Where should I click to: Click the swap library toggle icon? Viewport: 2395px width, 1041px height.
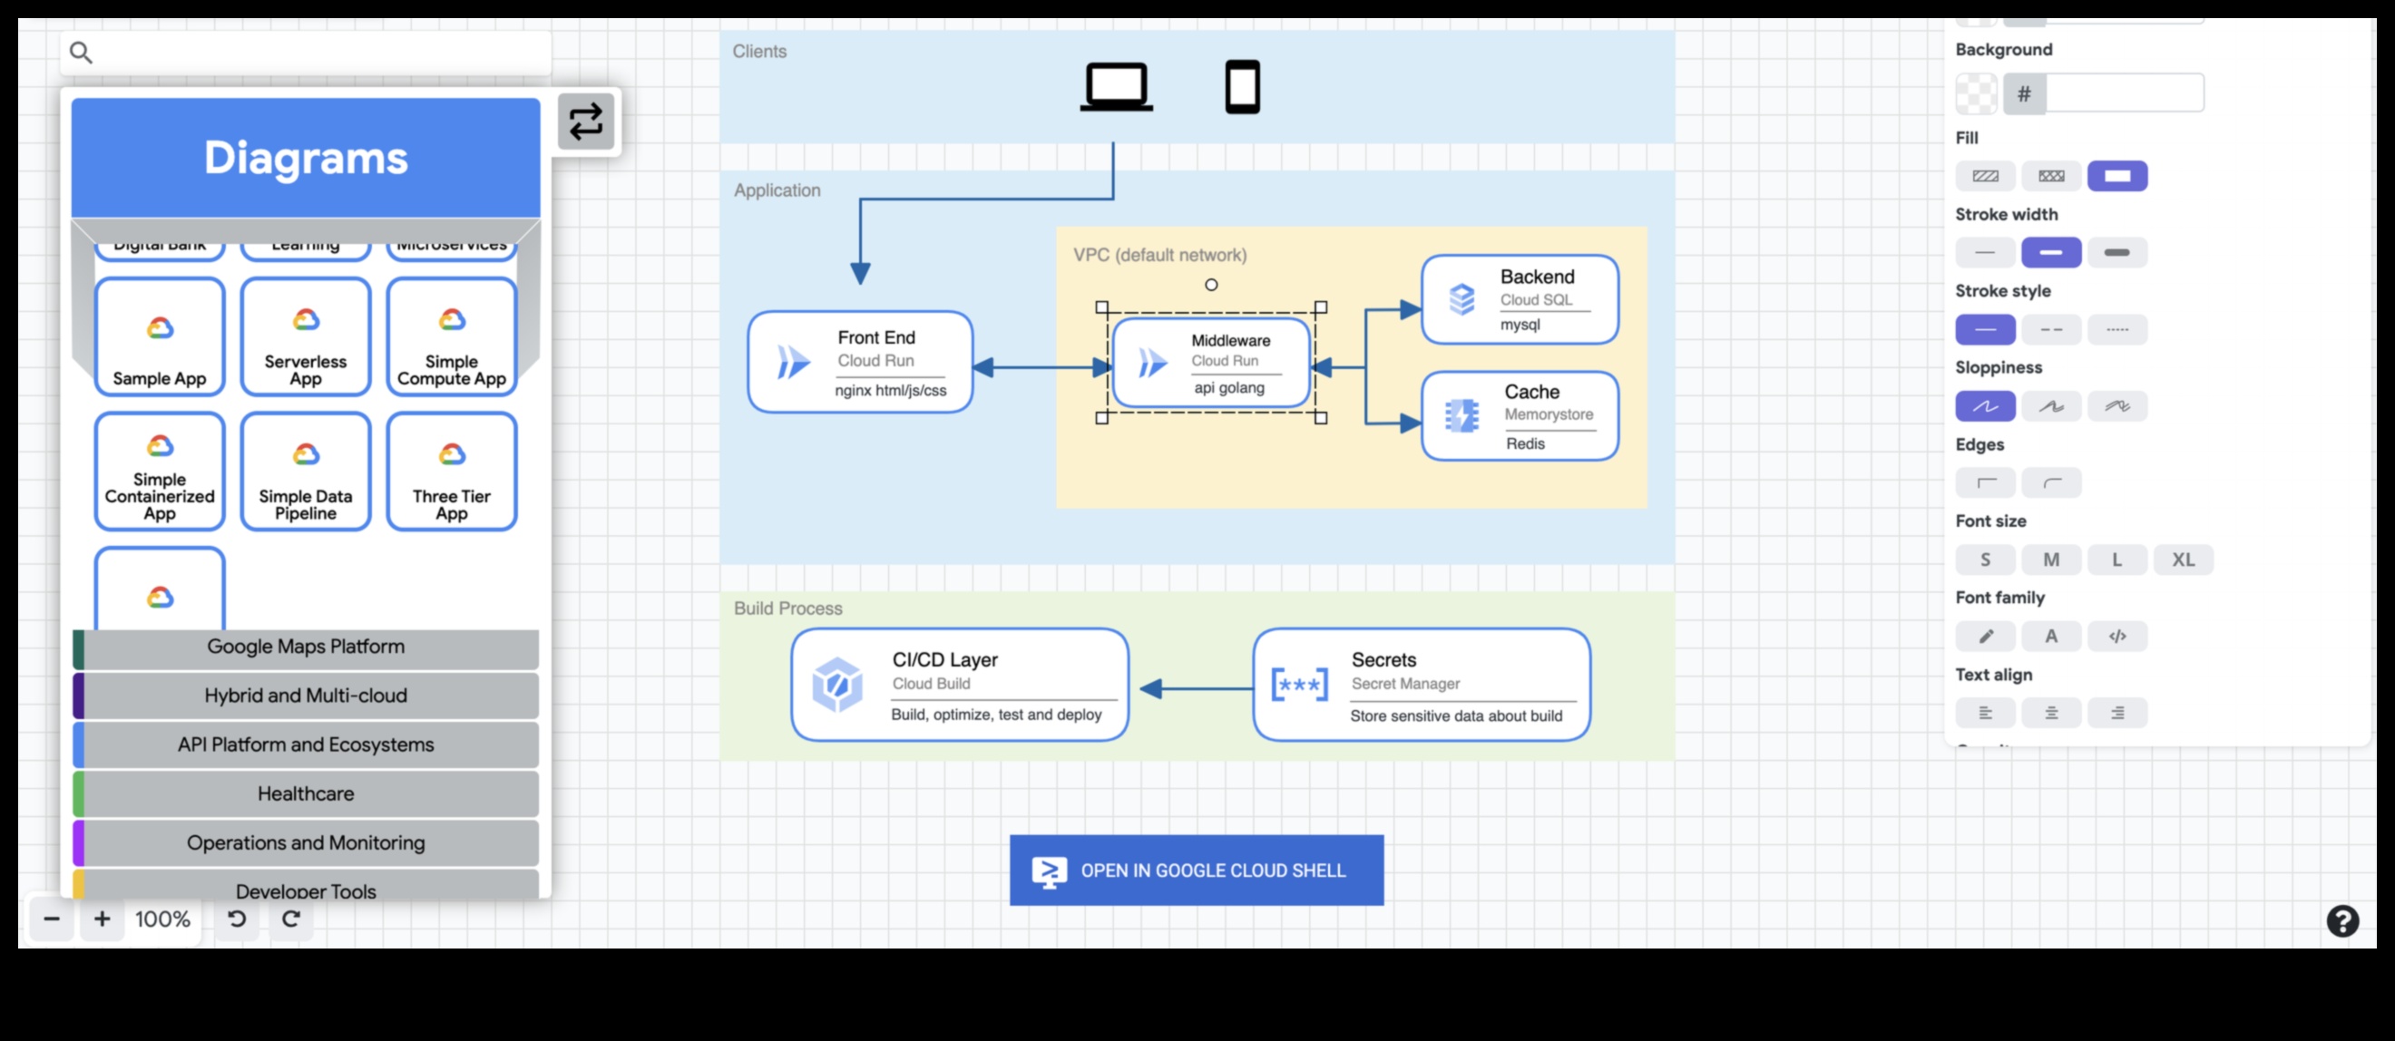pyautogui.click(x=586, y=122)
